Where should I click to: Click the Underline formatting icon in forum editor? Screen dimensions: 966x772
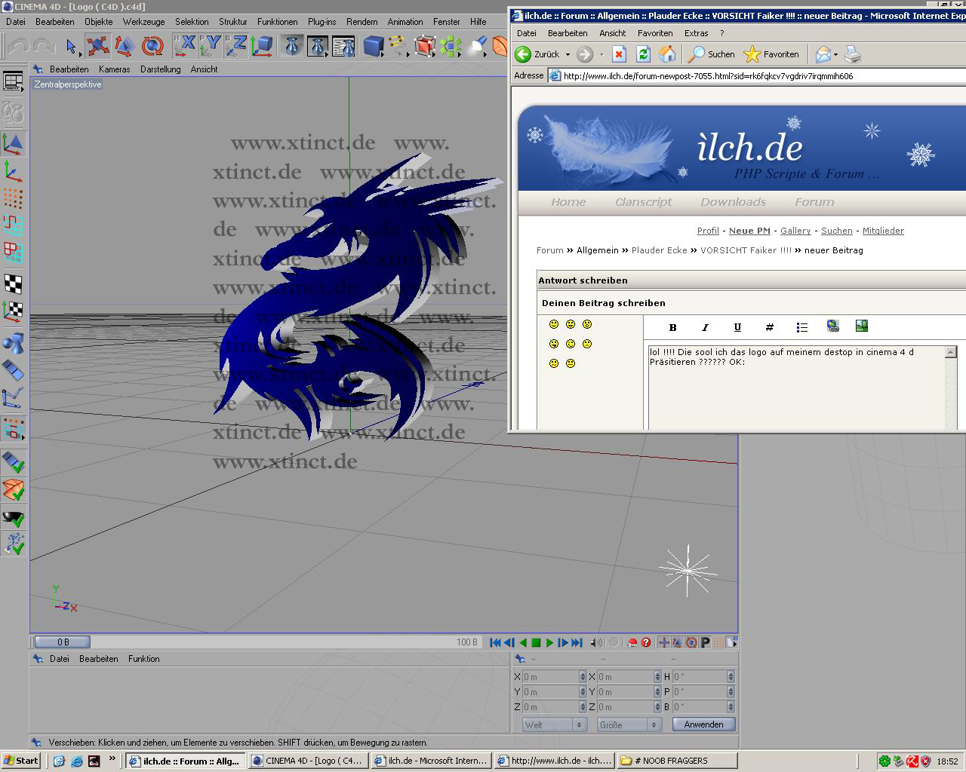click(737, 327)
